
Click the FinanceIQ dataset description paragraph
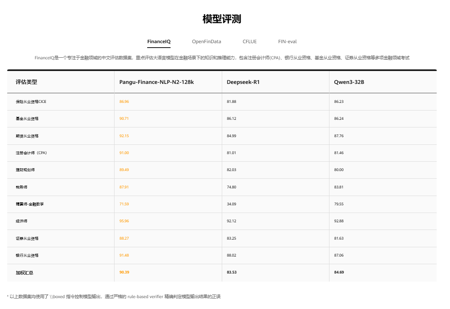pos(222,58)
